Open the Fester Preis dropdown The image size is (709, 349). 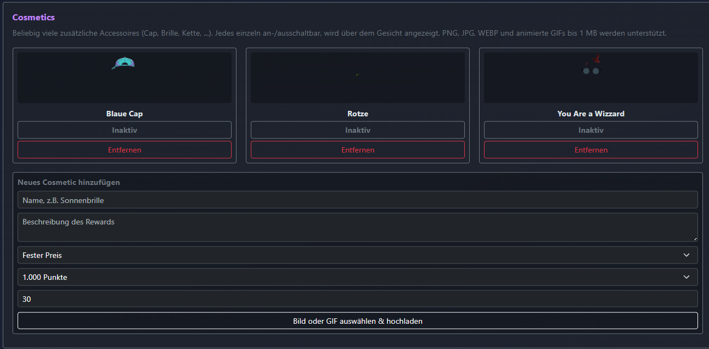pyautogui.click(x=358, y=255)
